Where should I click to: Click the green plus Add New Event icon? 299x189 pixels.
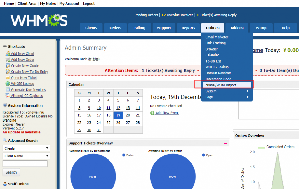point(152,113)
